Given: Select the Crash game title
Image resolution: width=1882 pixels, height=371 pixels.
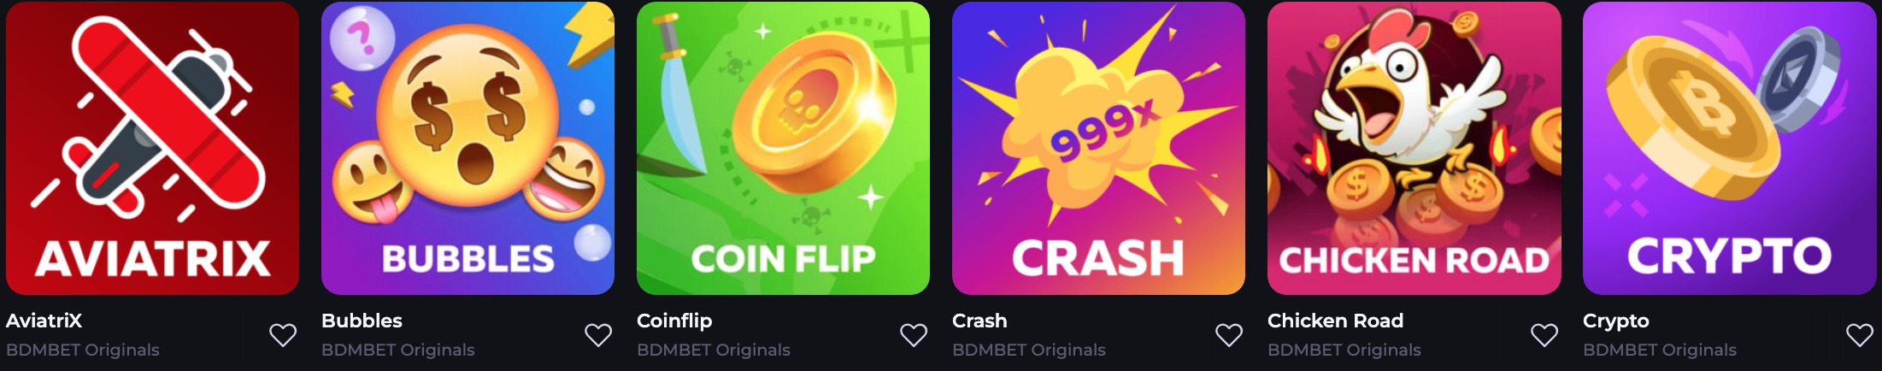Looking at the screenshot, I should (x=979, y=321).
